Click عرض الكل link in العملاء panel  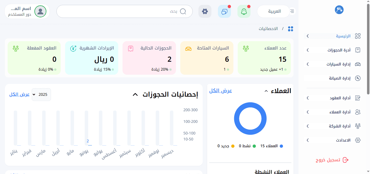(221, 91)
